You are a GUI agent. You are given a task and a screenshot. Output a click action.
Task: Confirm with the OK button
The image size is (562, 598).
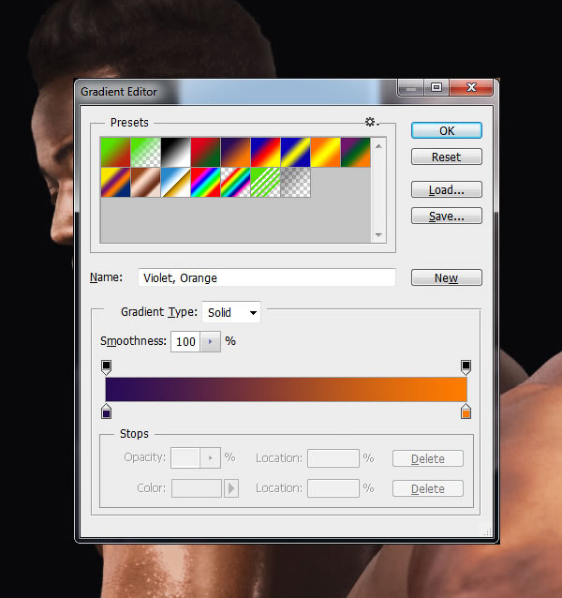coord(447,131)
